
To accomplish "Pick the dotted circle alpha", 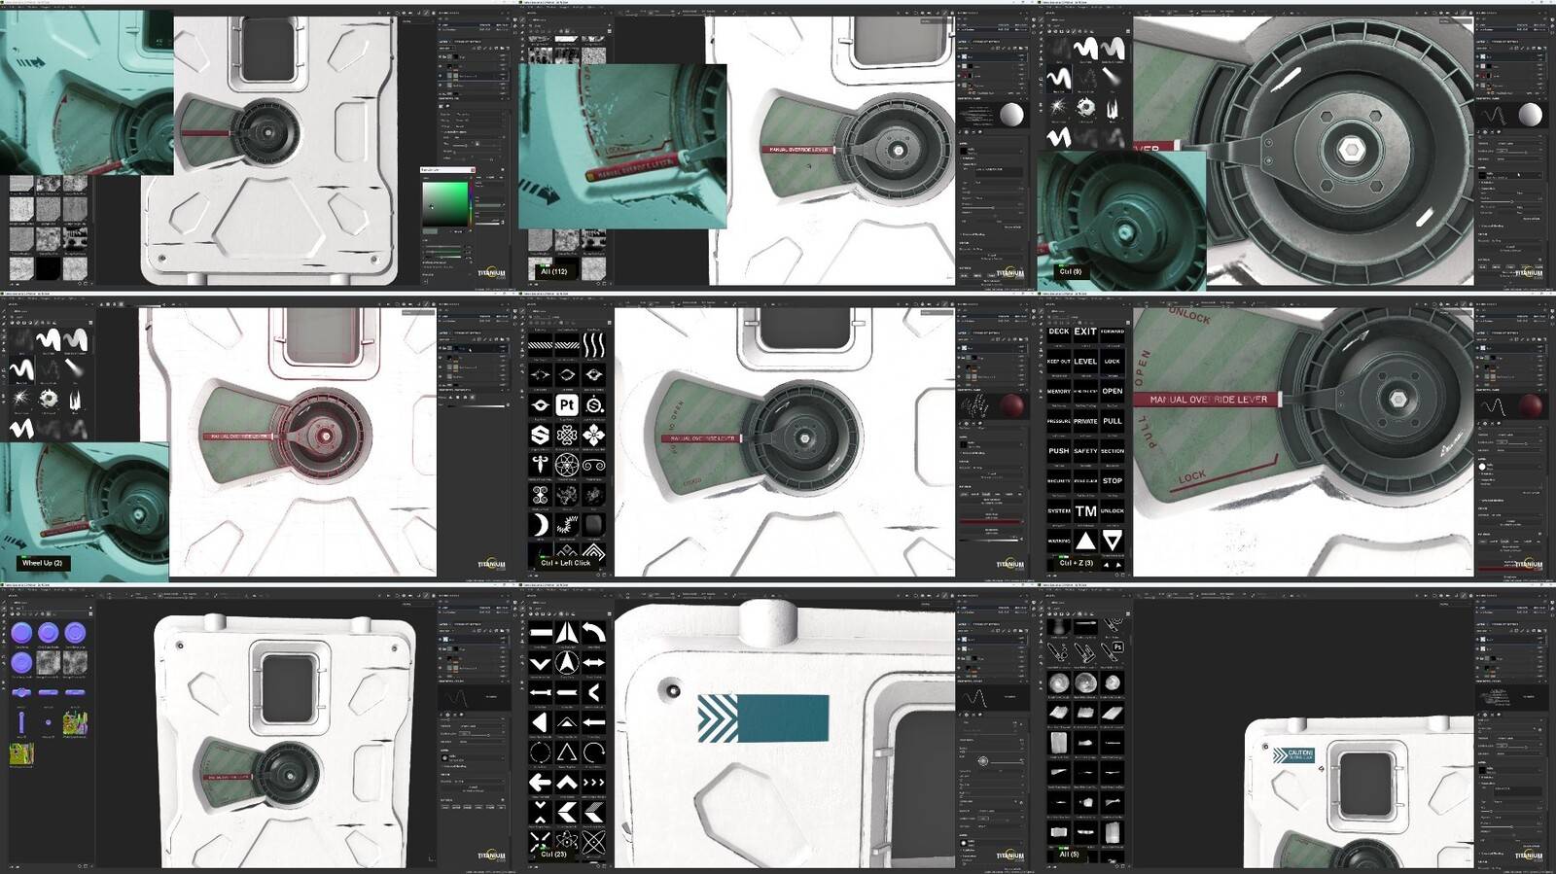I will pyautogui.click(x=541, y=752).
